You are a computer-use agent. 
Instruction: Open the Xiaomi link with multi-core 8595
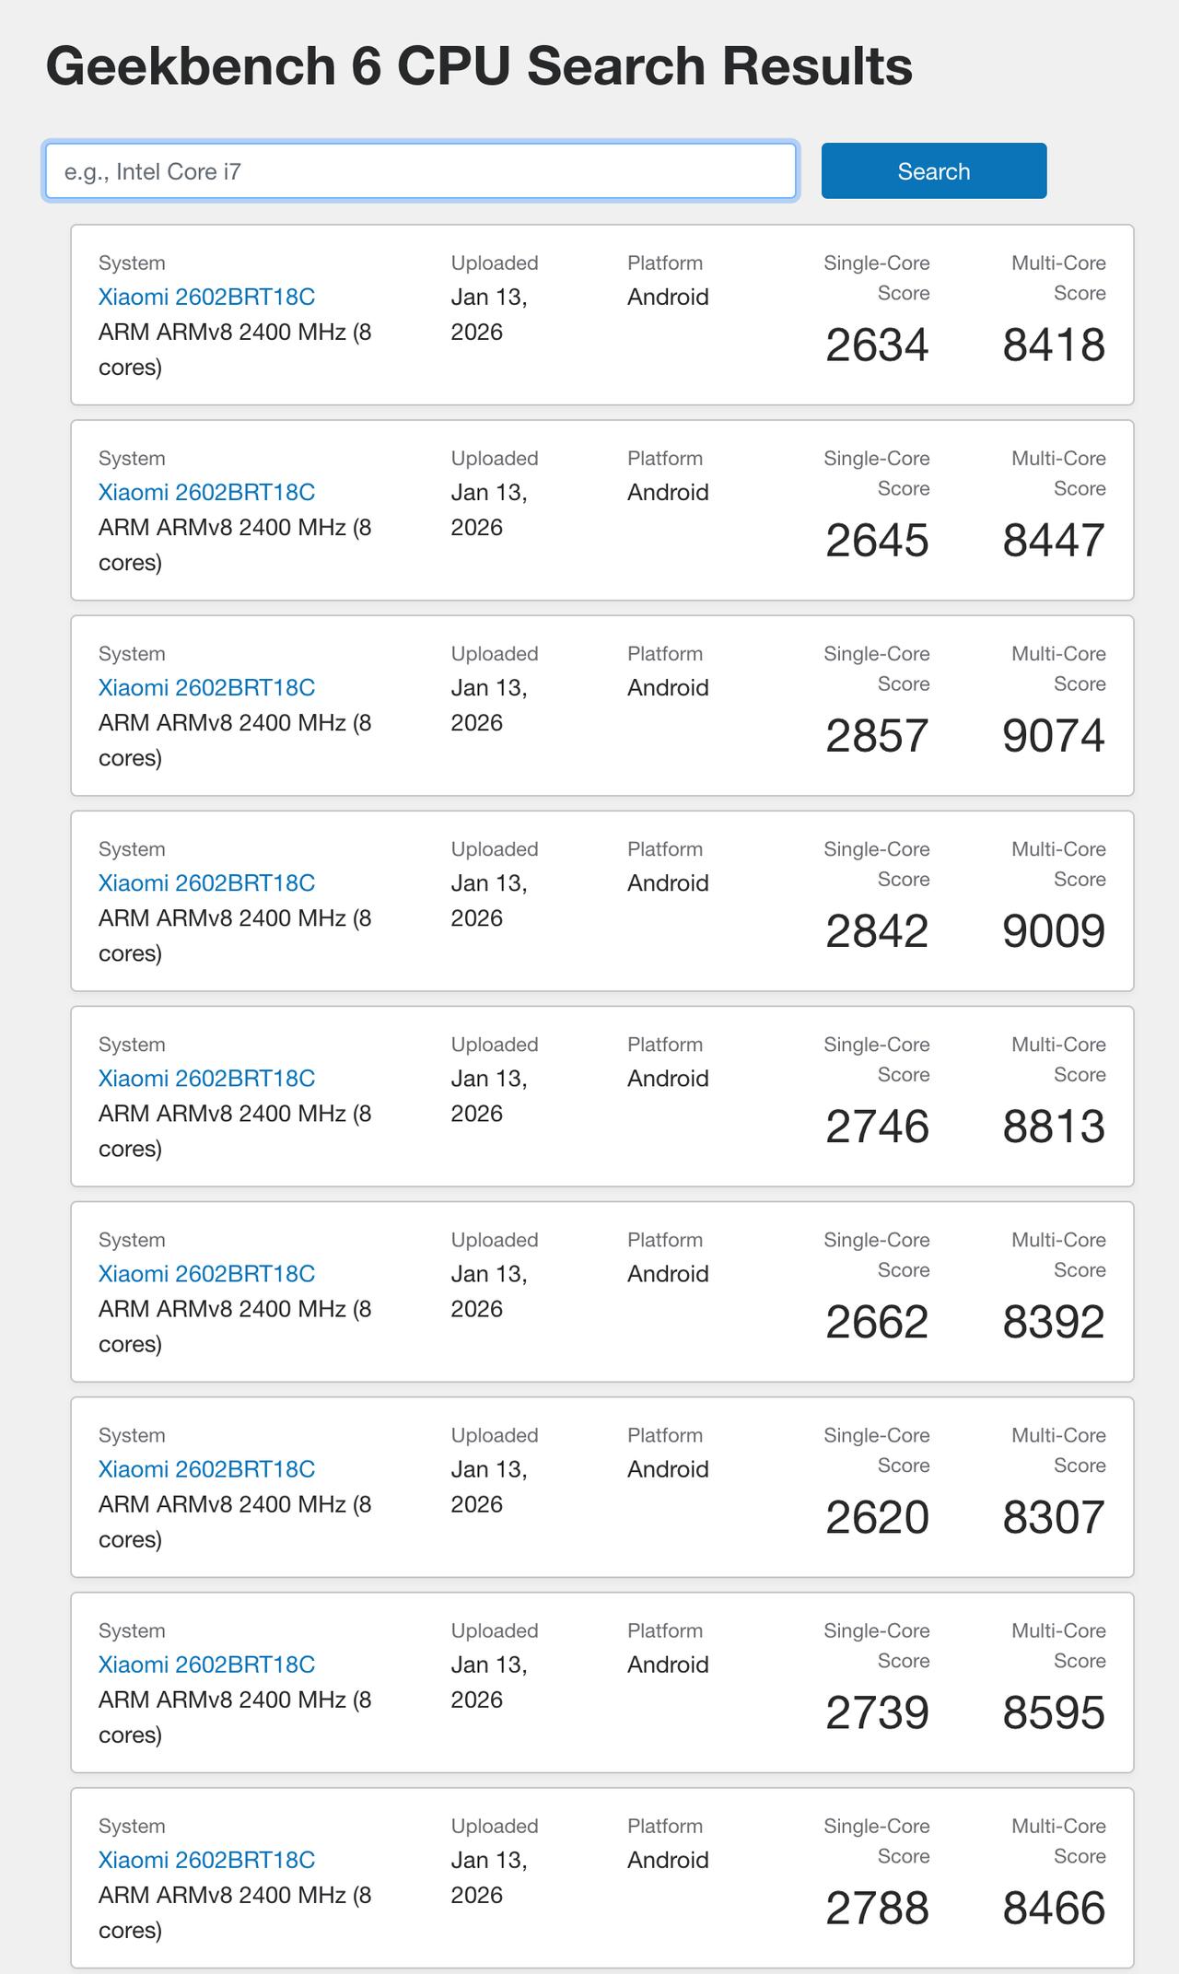pyautogui.click(x=206, y=1664)
